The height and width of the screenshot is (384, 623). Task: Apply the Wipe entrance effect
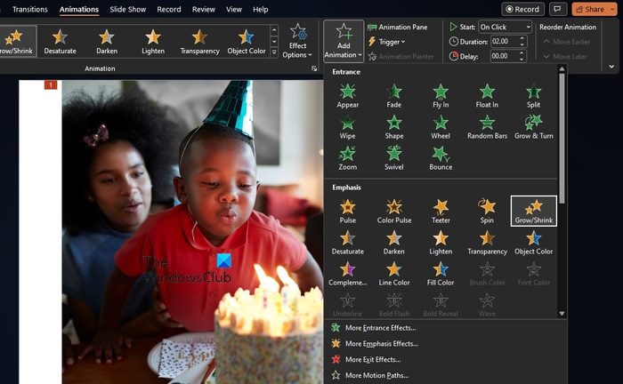point(347,127)
